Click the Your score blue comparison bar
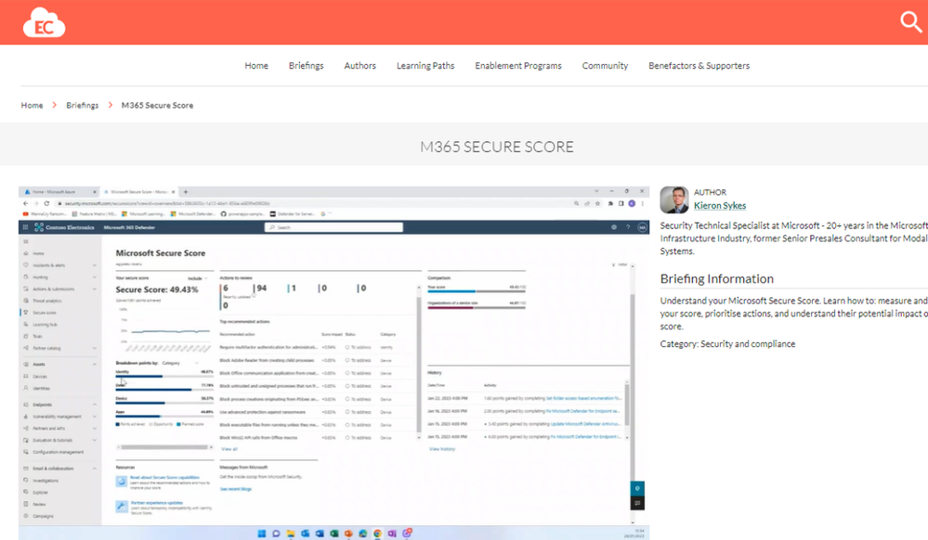928x540 pixels. pyautogui.click(x=451, y=291)
